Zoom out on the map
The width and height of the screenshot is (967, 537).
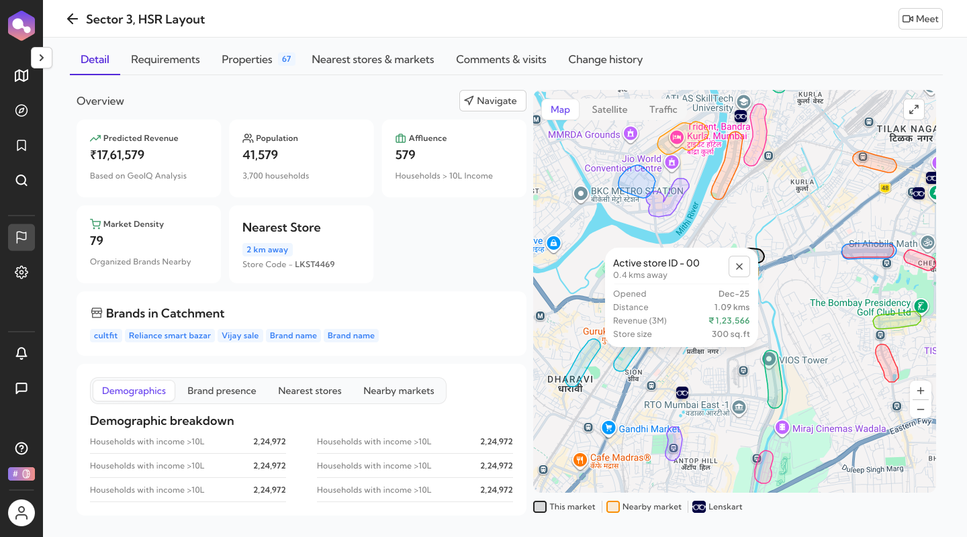point(920,409)
